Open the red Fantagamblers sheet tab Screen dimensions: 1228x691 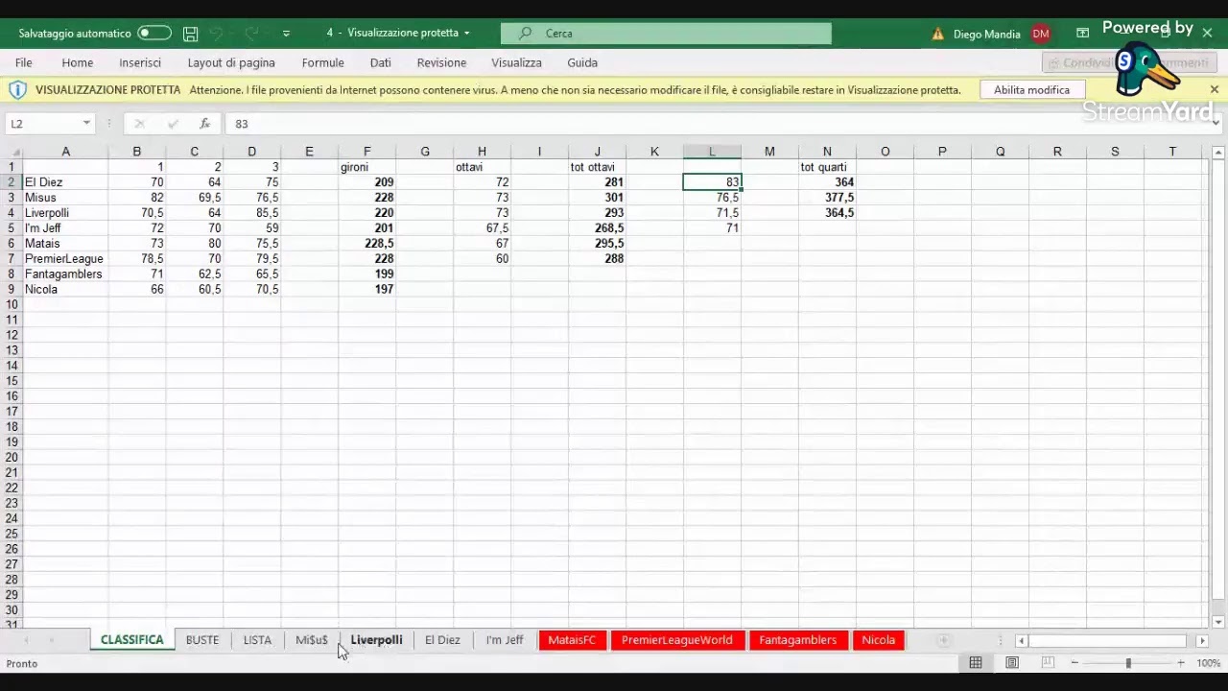click(x=798, y=640)
